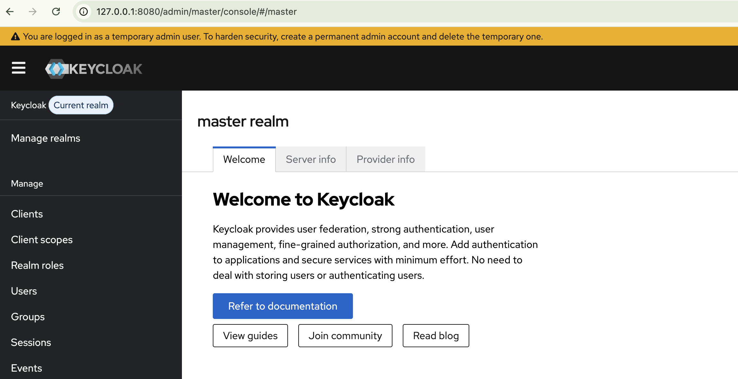Click the warning triangle icon in banner
The image size is (738, 379).
coord(15,37)
